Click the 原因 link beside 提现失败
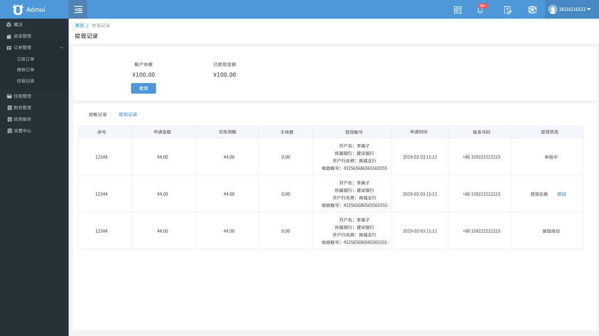This screenshot has width=599, height=336. click(561, 194)
